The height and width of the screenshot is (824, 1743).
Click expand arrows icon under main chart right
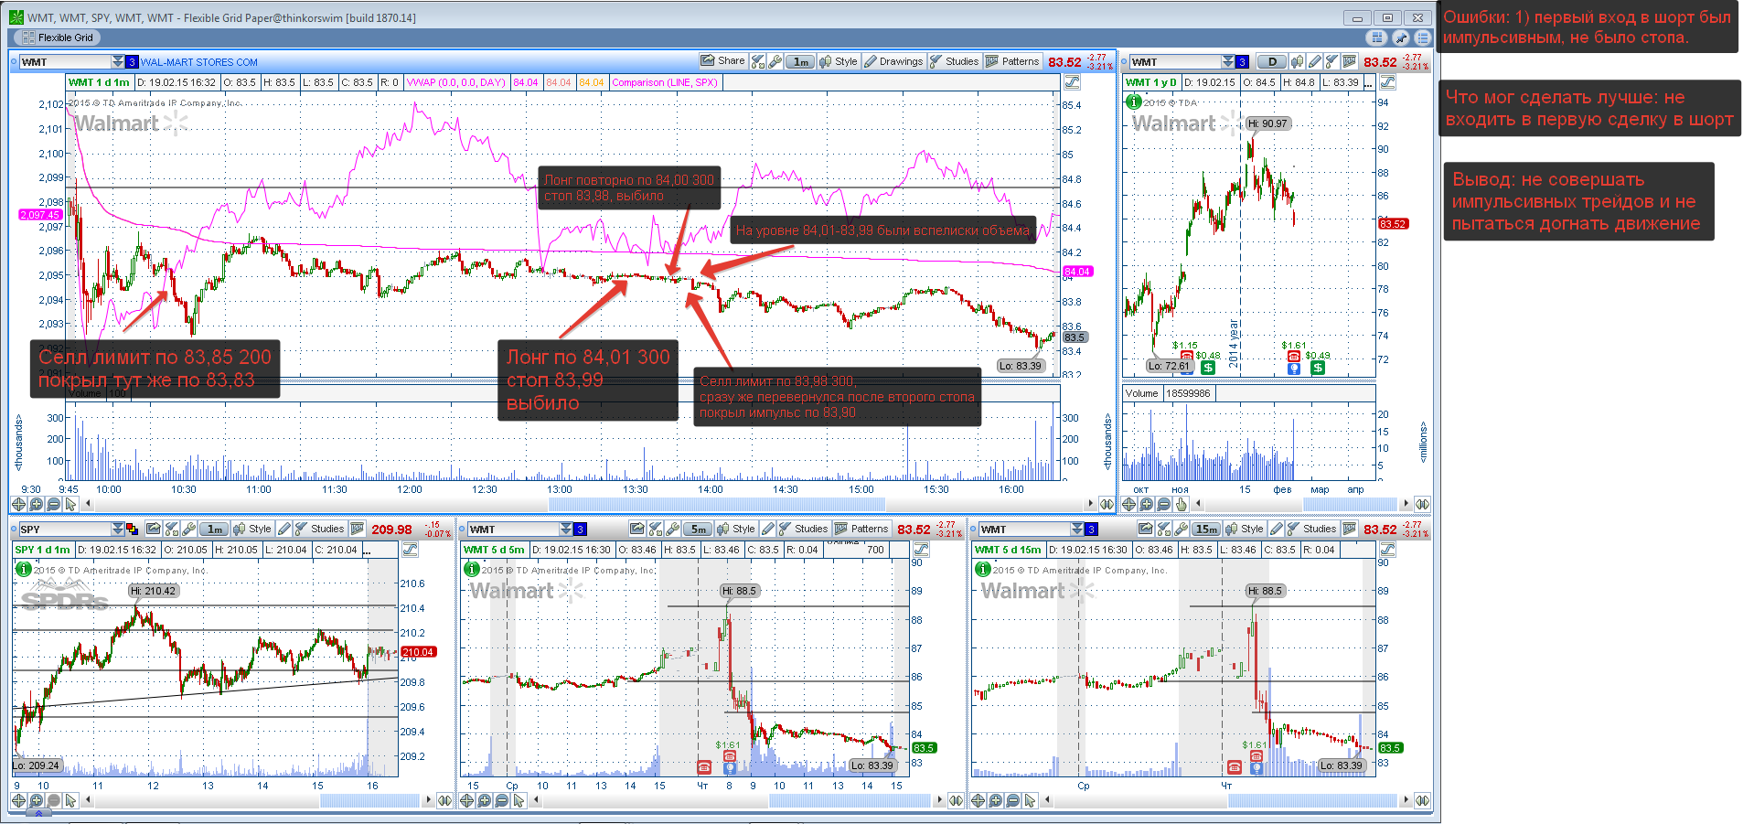[1107, 504]
